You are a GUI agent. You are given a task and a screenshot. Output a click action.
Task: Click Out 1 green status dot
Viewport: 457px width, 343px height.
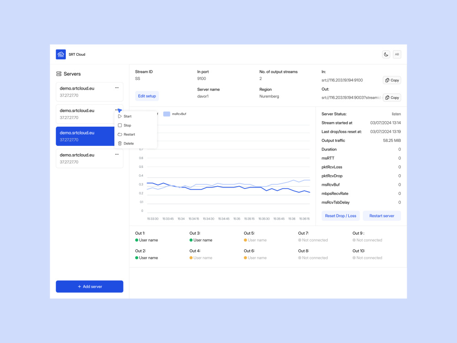click(x=137, y=240)
